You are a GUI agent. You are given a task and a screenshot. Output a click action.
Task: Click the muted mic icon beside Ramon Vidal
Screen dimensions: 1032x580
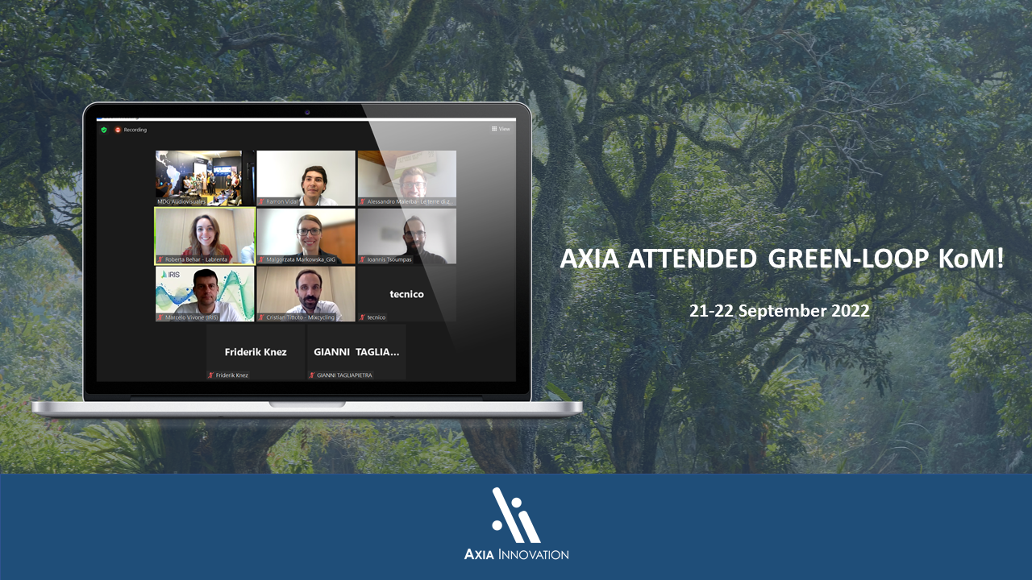[261, 201]
